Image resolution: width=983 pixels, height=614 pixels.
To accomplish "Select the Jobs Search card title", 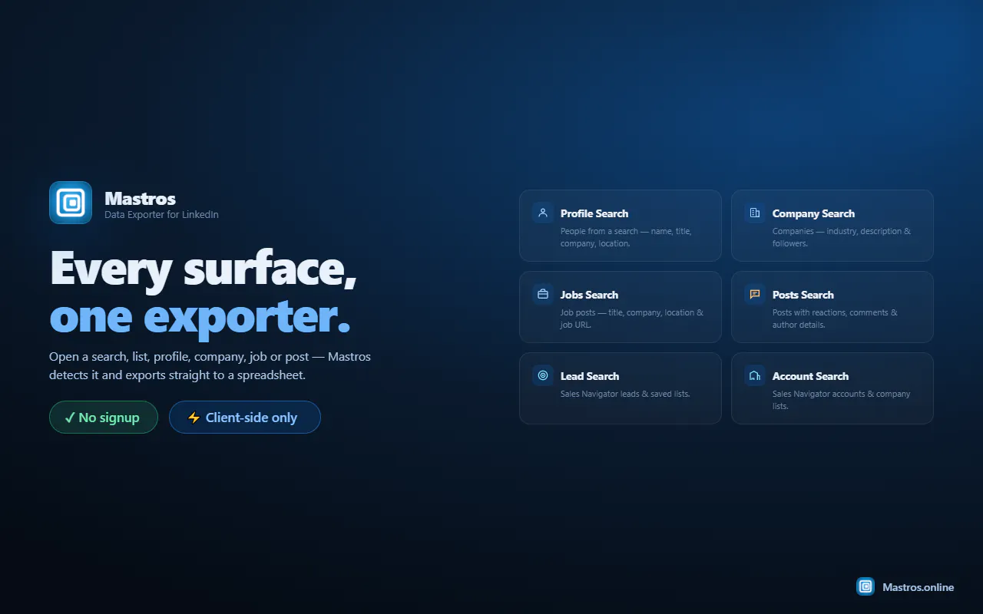I will coord(589,295).
